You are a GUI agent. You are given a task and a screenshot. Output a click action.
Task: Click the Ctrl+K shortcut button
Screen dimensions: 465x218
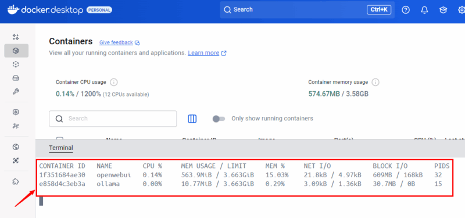[379, 10]
